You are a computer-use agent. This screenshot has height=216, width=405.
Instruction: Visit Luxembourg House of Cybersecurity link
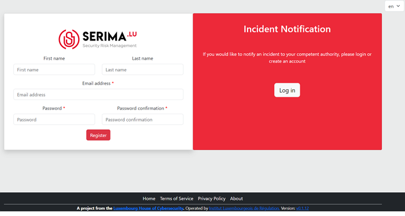(148, 208)
